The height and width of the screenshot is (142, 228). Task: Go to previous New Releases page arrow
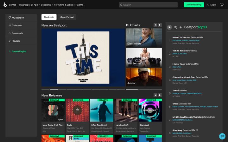155,95
